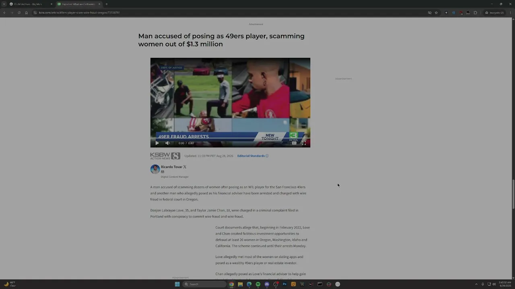Screen dimensions: 515x289
Task: Bookmark this page with the star icon
Action: click(436, 12)
